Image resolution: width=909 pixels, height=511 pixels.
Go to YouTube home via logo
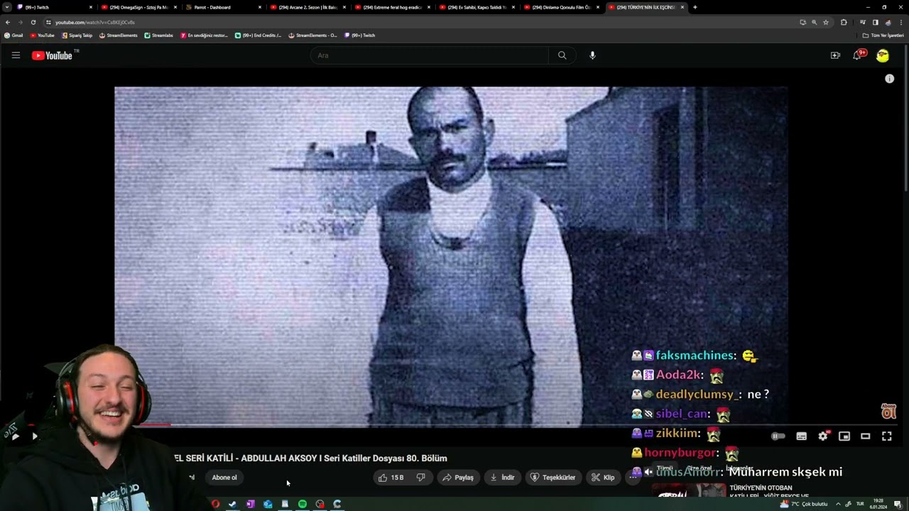pyautogui.click(x=52, y=55)
